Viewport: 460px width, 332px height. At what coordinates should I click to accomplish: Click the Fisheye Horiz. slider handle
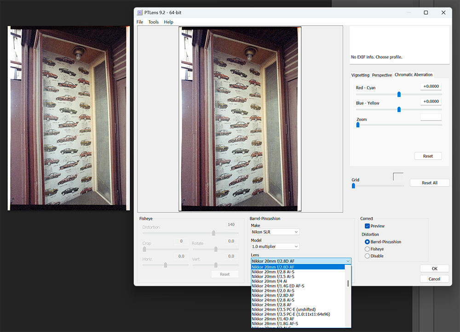(x=166, y=265)
